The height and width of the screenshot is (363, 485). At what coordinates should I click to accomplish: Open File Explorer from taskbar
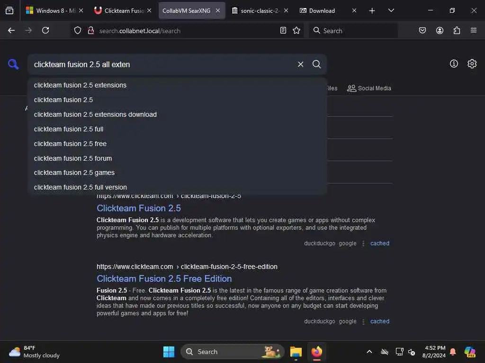[x=296, y=352]
